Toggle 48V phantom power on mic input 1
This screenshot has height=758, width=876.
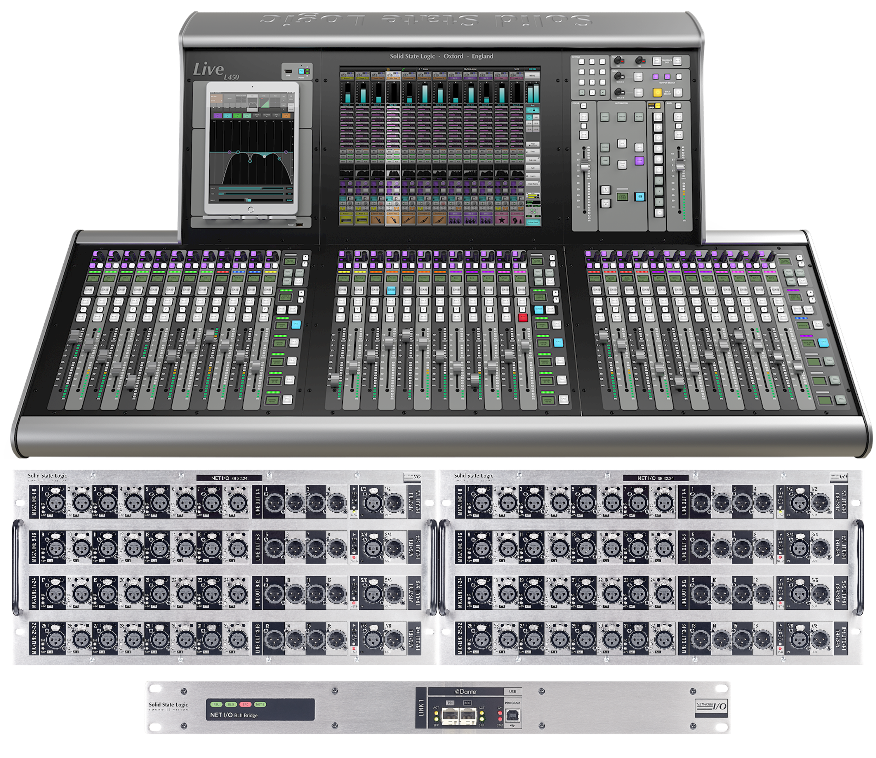coord(43,513)
